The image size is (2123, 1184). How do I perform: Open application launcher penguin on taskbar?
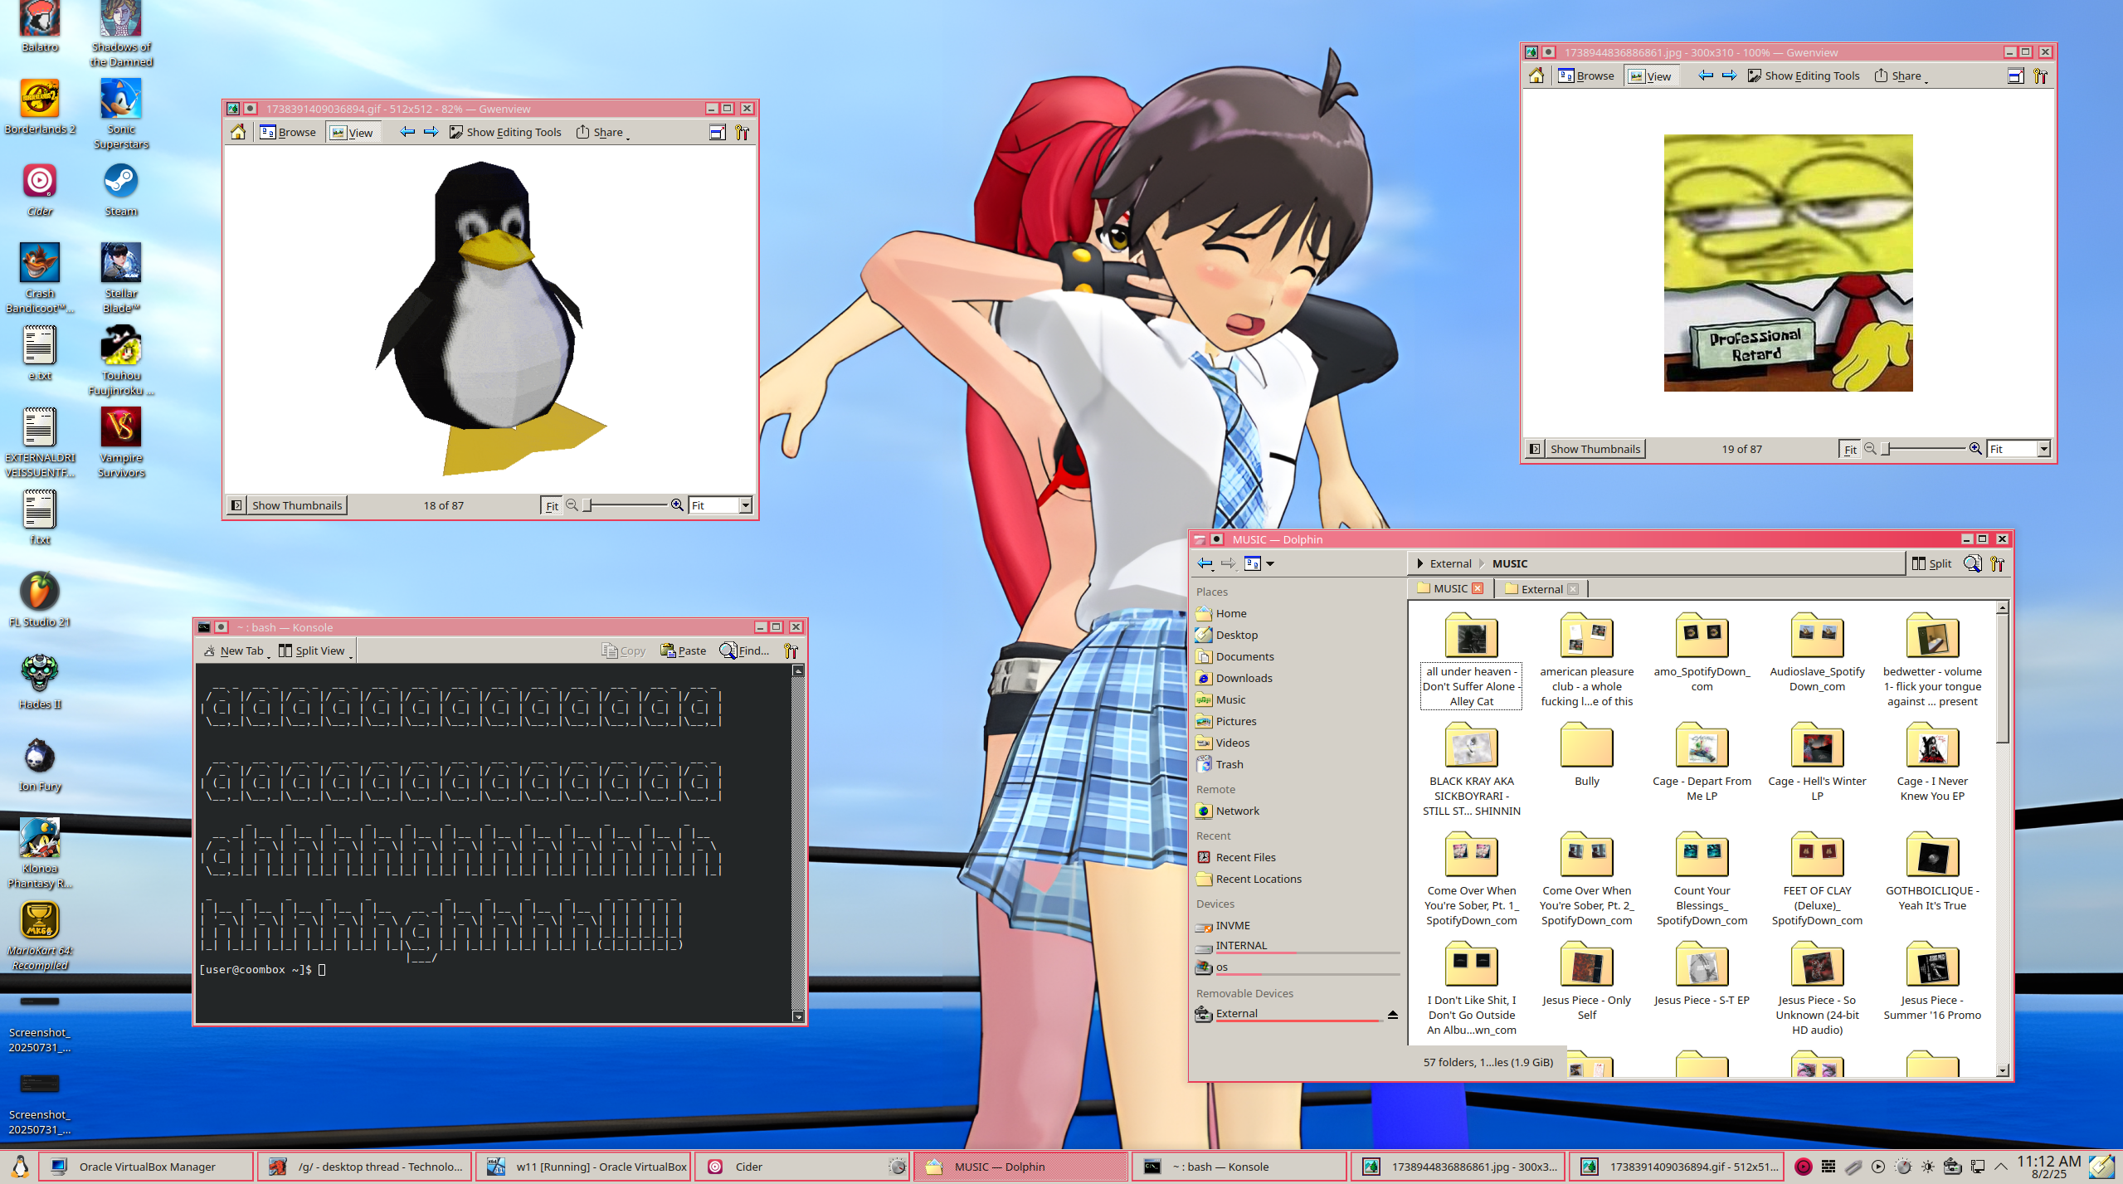tap(21, 1167)
